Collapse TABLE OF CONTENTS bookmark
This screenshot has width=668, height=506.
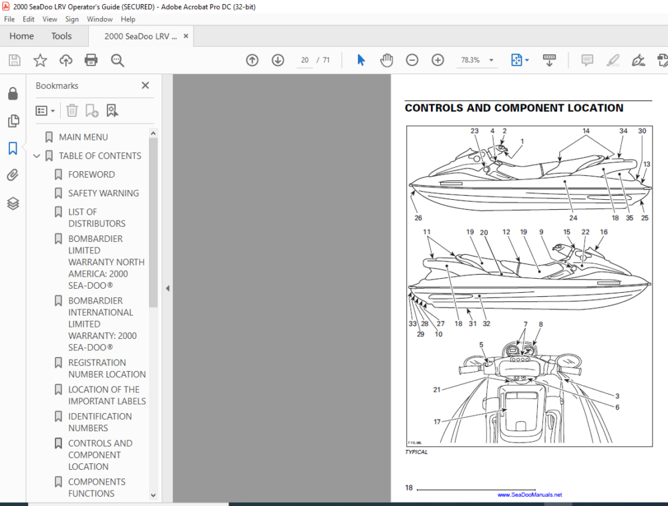click(x=37, y=156)
